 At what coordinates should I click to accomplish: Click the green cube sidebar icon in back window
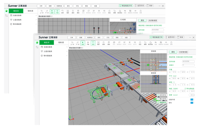click(6, 11)
